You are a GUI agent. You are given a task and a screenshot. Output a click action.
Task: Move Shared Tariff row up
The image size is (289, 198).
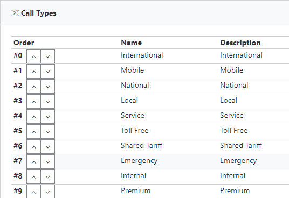coord(34,147)
